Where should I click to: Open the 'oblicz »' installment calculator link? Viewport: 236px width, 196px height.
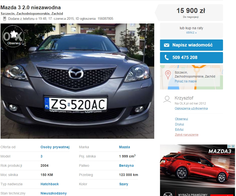coord(191,32)
